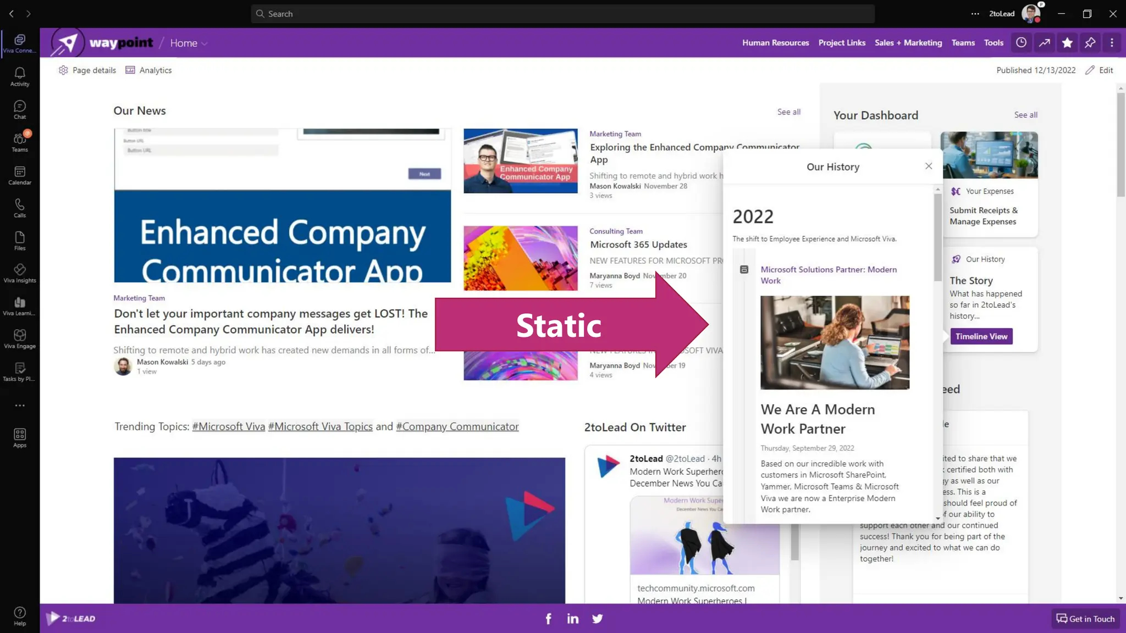Click the Search box at top
Screen dimensions: 1126x633
point(562,14)
